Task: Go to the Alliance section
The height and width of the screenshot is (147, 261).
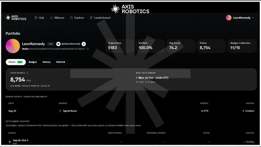Action: (57, 18)
